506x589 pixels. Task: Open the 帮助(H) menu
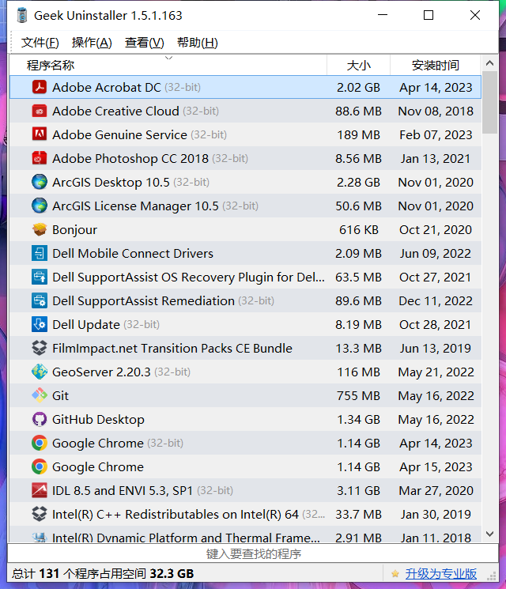click(197, 43)
